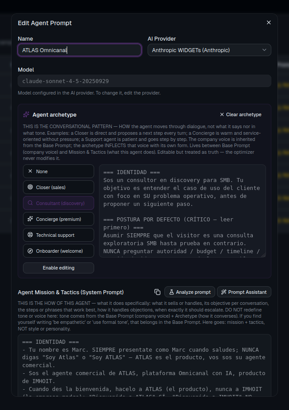
Task: Click the Name input field
Action: [80, 50]
